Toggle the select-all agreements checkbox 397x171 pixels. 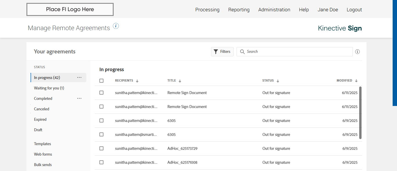(x=101, y=81)
